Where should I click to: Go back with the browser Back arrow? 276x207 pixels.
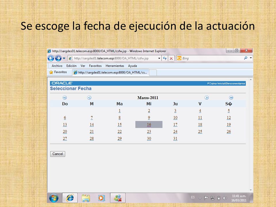point(51,58)
